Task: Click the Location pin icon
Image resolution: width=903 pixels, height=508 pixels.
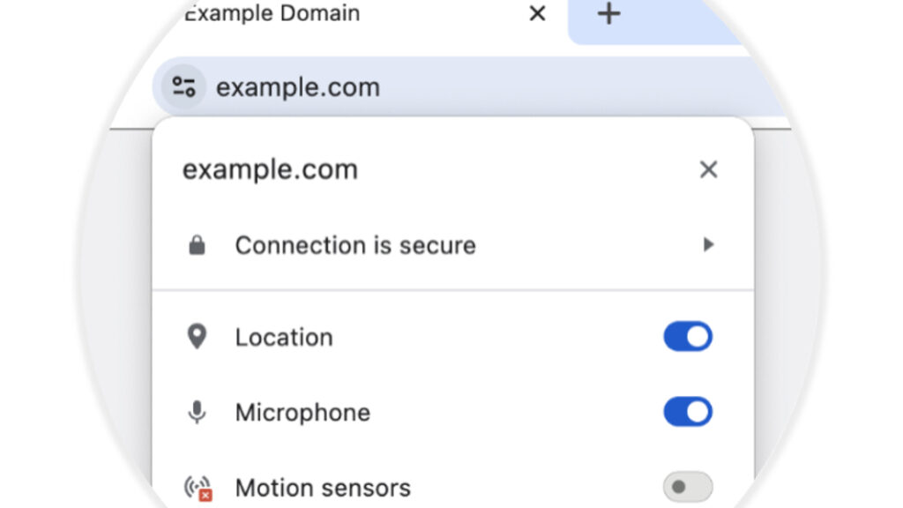Action: [x=198, y=336]
